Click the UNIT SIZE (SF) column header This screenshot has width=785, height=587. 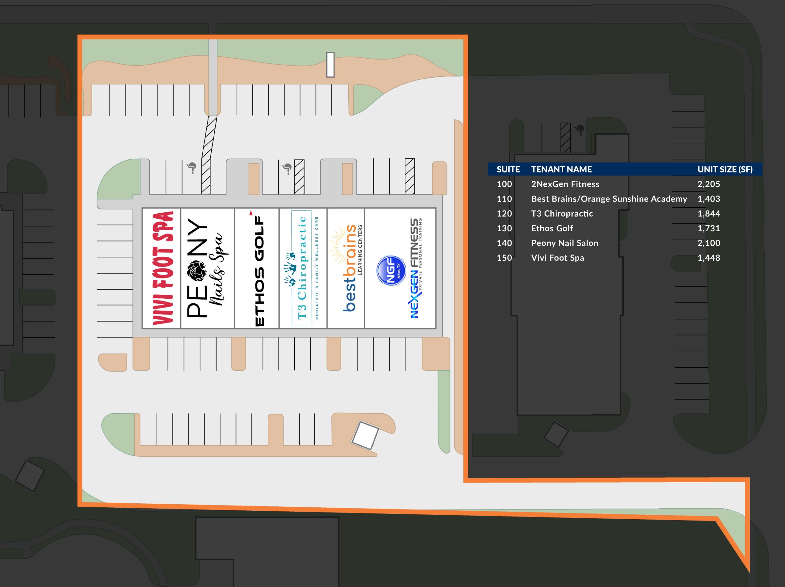tap(725, 169)
